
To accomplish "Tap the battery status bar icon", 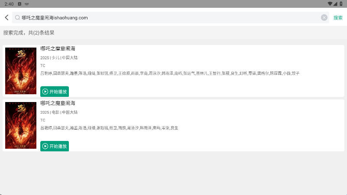I will coord(341,4).
